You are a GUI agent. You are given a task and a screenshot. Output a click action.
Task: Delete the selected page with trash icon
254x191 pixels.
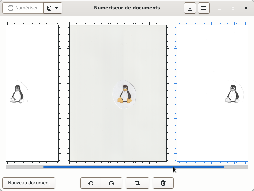[163, 183]
